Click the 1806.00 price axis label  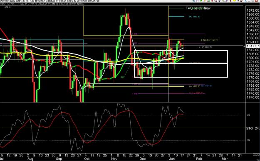pyautogui.click(x=253, y=54)
